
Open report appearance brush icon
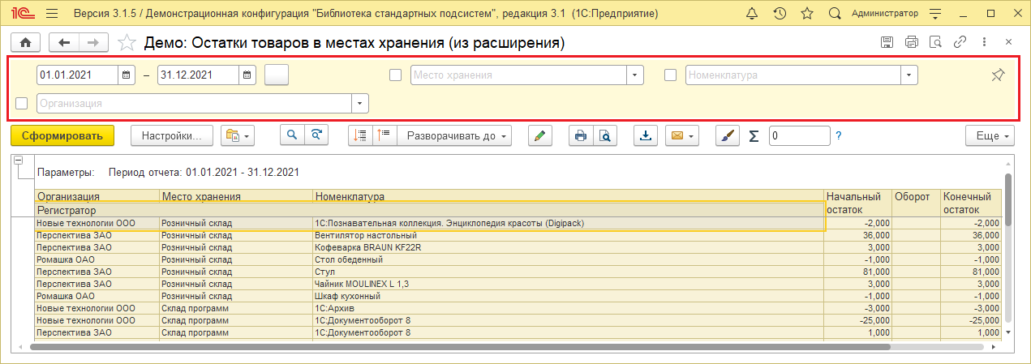(x=728, y=135)
